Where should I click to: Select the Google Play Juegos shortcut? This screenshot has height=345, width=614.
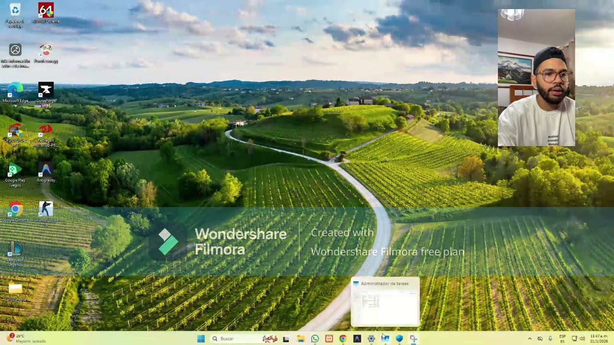[15, 175]
